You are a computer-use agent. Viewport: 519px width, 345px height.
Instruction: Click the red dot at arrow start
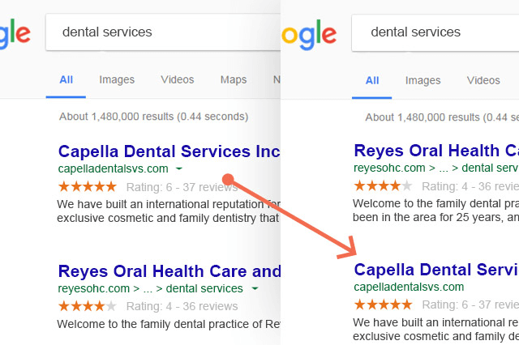tap(228, 180)
